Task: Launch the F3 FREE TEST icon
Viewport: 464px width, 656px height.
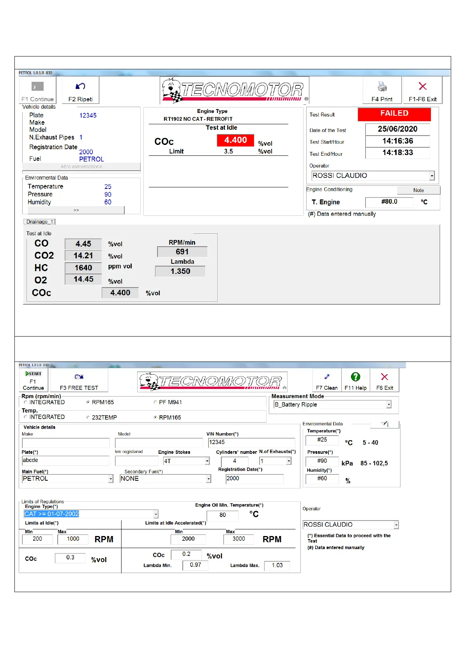Action: (79, 377)
